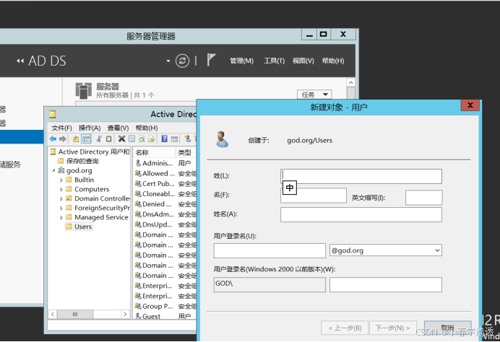Sort list by 类型 column header
Viewport: 500px width, 342px height.
[186, 152]
